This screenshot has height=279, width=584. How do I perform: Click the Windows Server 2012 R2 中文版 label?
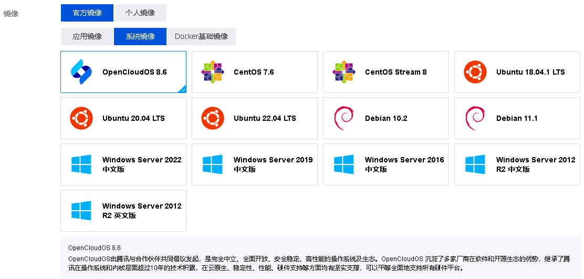[x=536, y=164]
